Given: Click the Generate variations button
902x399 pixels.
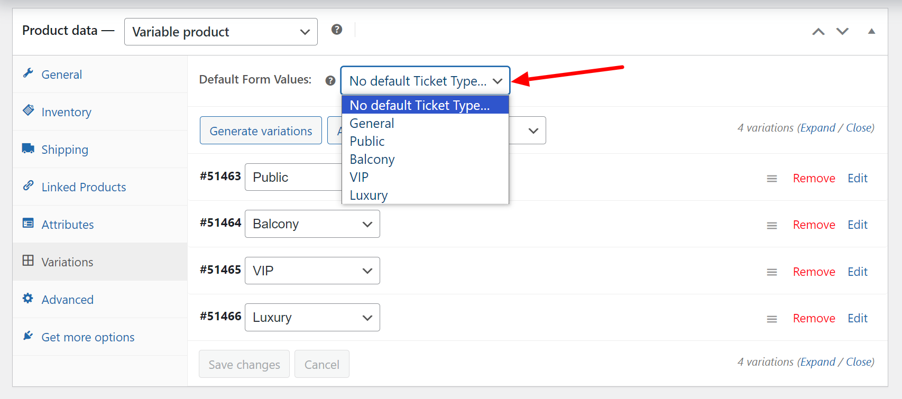Looking at the screenshot, I should 261,131.
